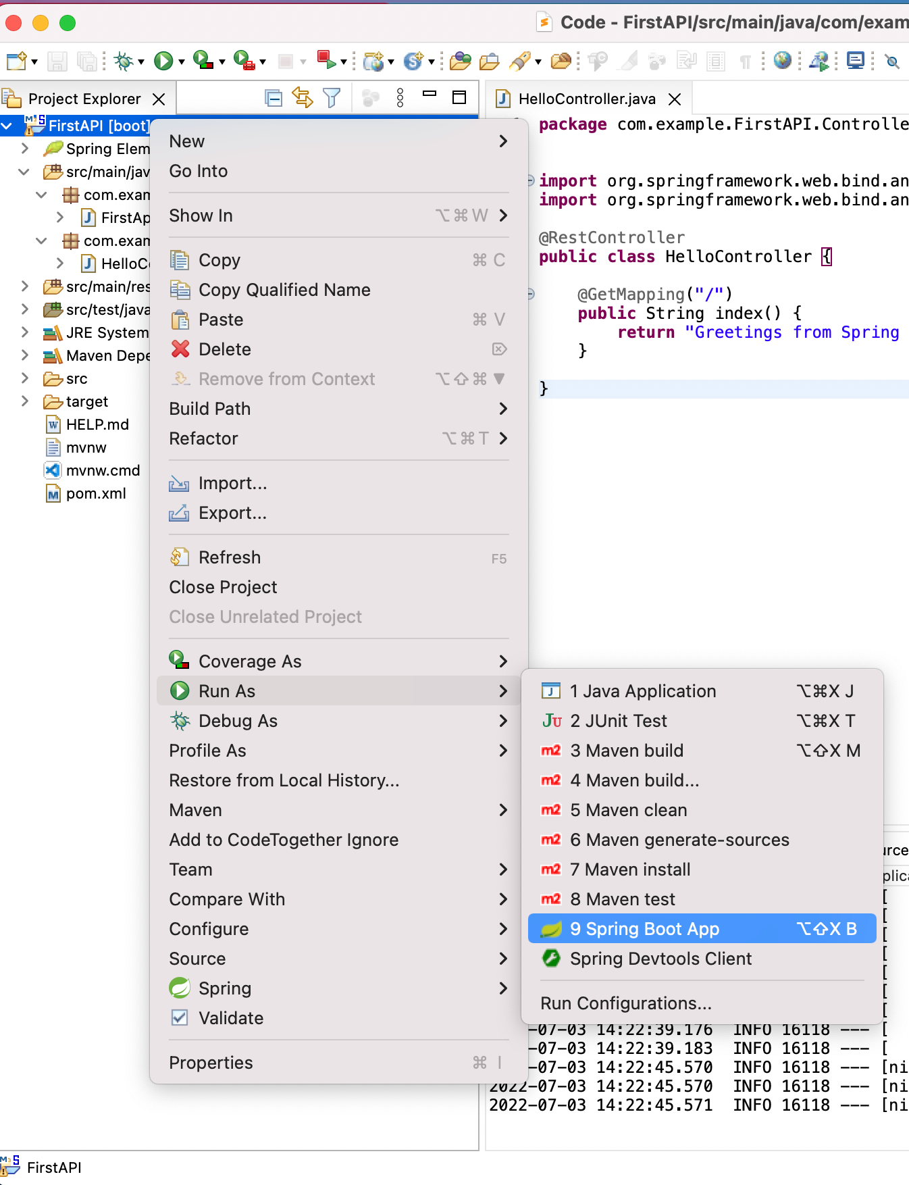The image size is (909, 1185).
Task: Click the web browser globe icon in toolbar
Action: pos(783,61)
